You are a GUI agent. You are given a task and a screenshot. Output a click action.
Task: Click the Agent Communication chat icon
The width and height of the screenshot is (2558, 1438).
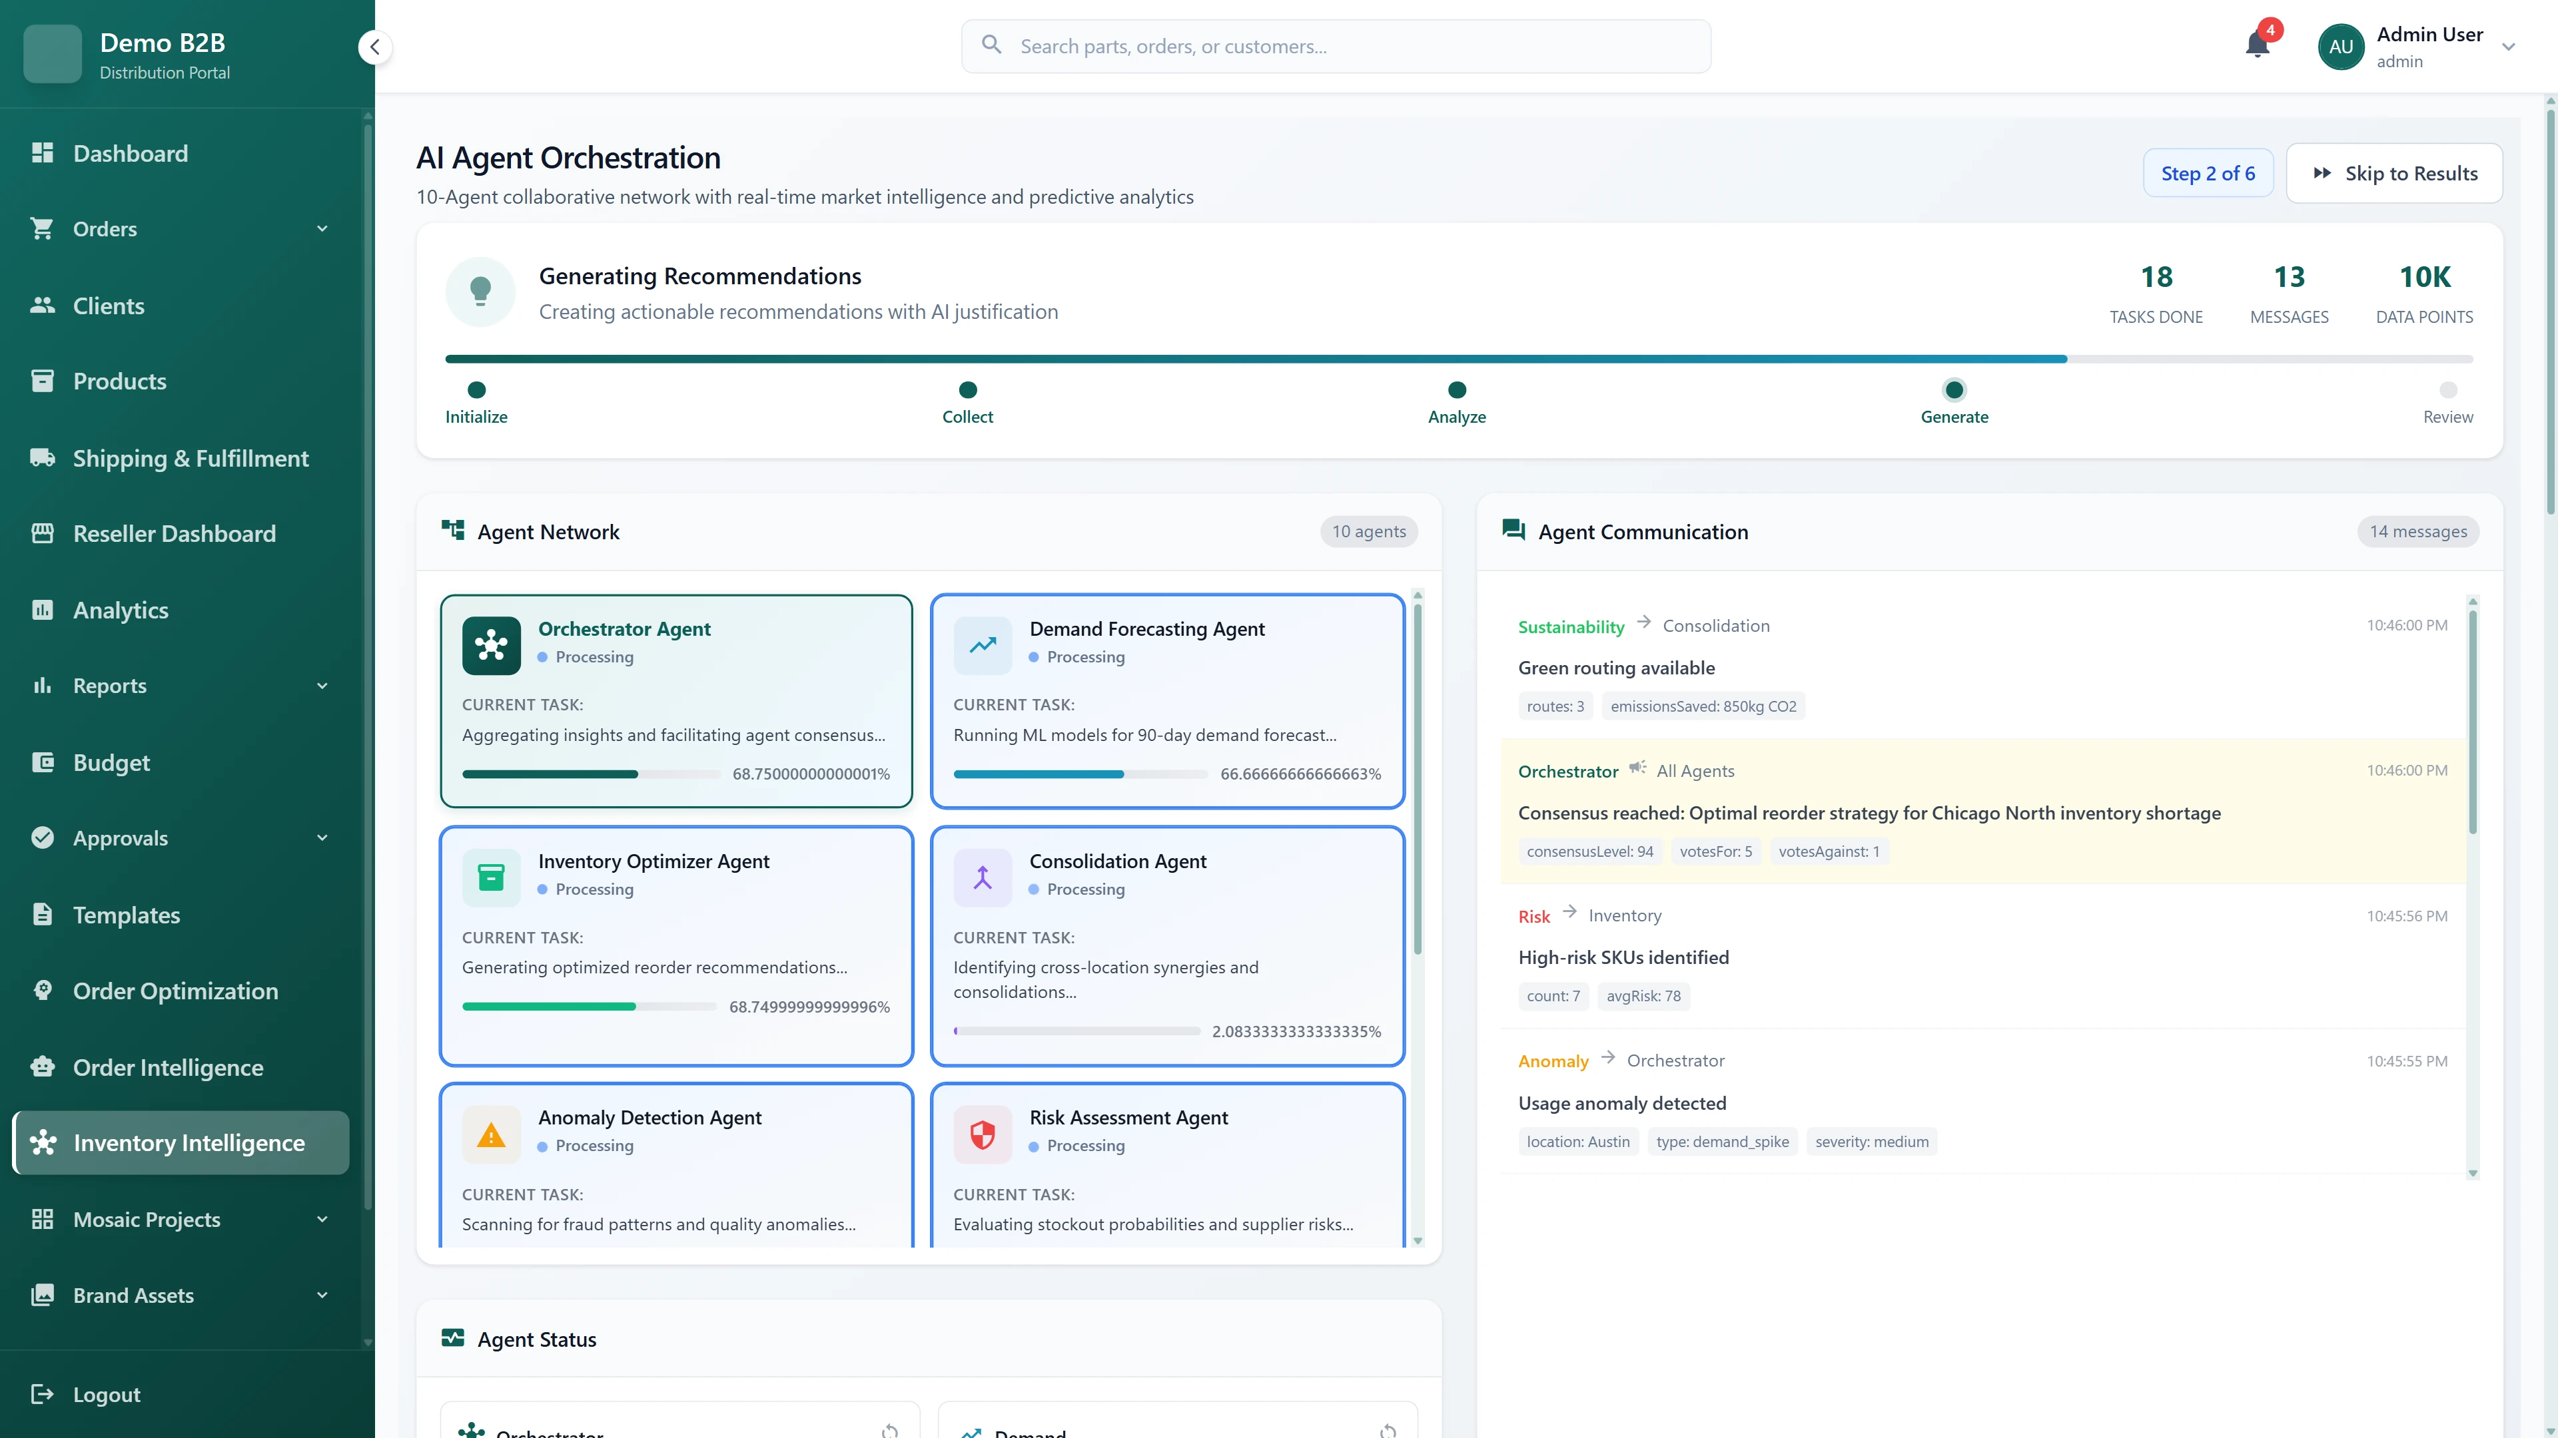point(1513,530)
